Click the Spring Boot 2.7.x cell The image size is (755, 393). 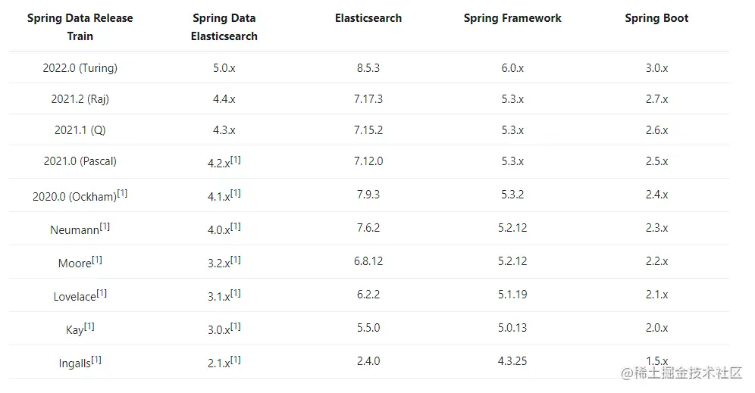point(656,99)
